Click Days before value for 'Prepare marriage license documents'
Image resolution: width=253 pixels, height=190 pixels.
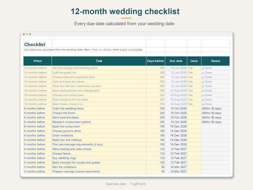coord(155,172)
